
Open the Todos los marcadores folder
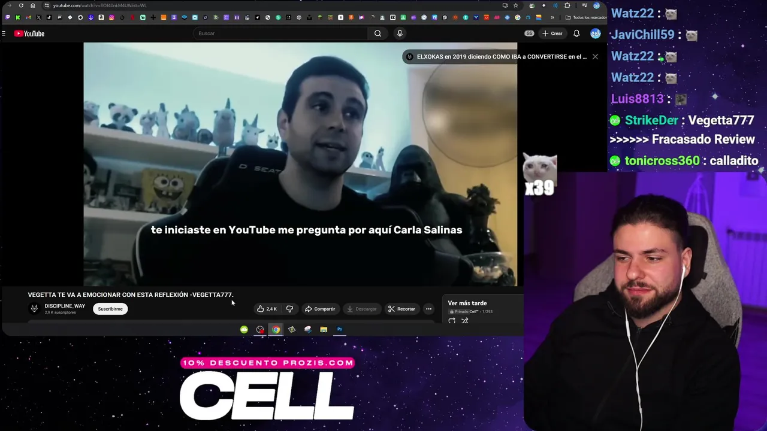pos(586,17)
